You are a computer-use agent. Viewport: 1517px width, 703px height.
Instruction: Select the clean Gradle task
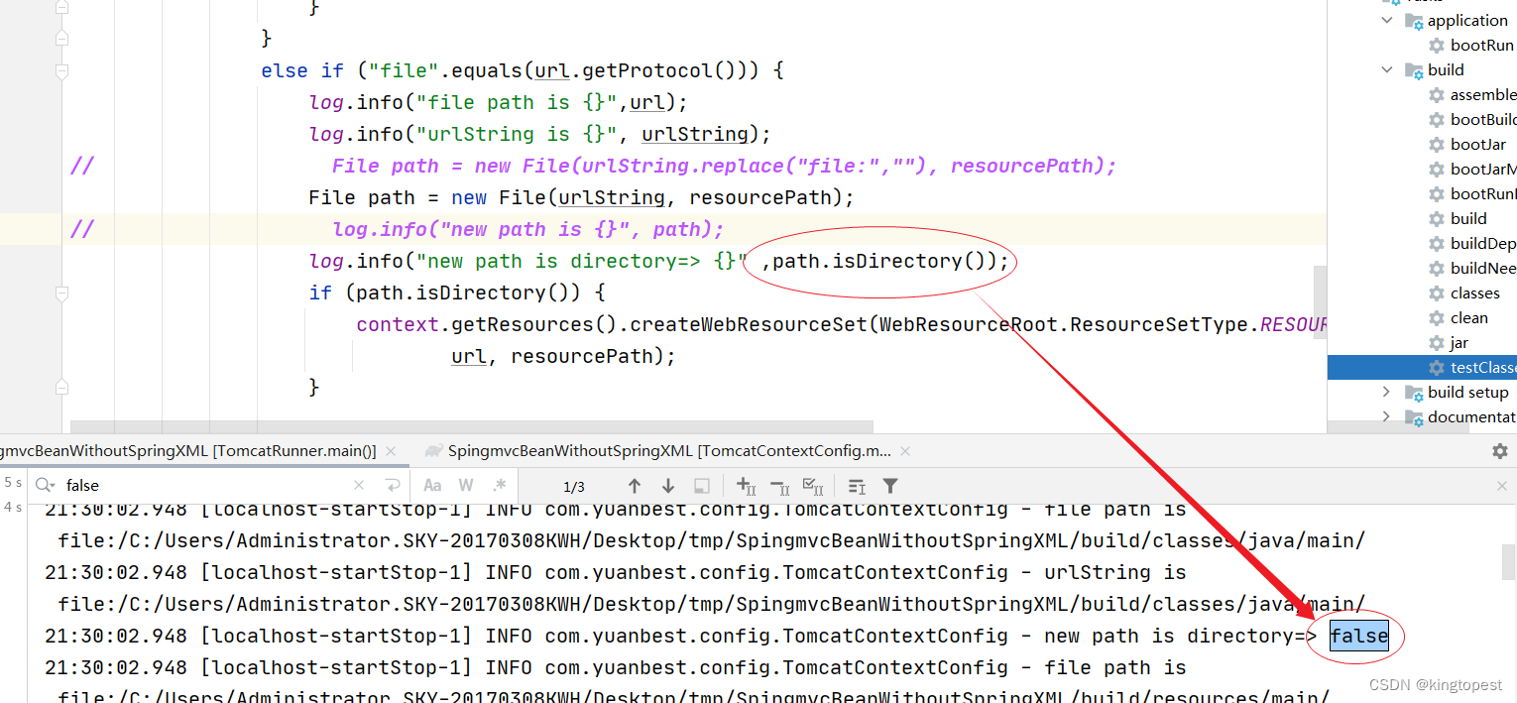pos(1468,317)
